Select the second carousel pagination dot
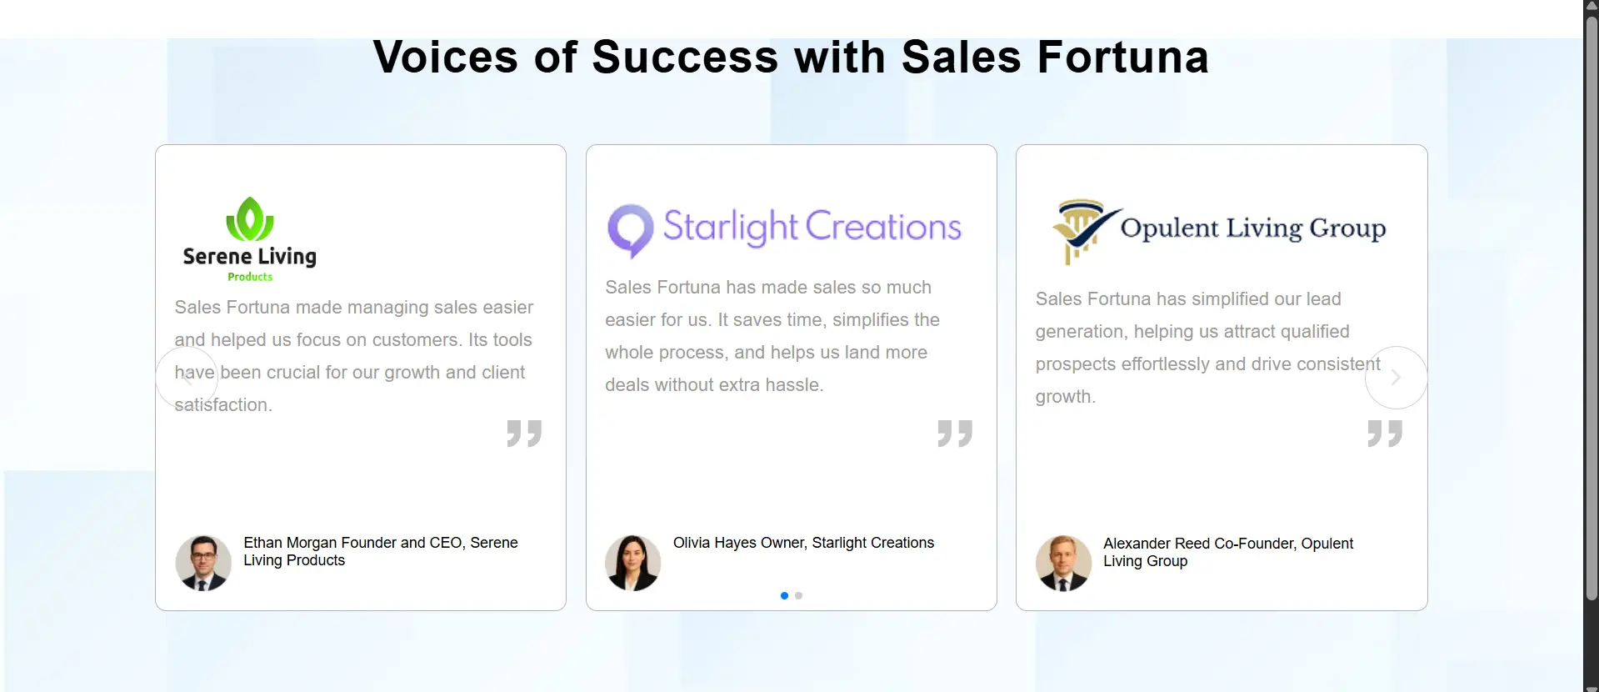The width and height of the screenshot is (1599, 692). (797, 595)
